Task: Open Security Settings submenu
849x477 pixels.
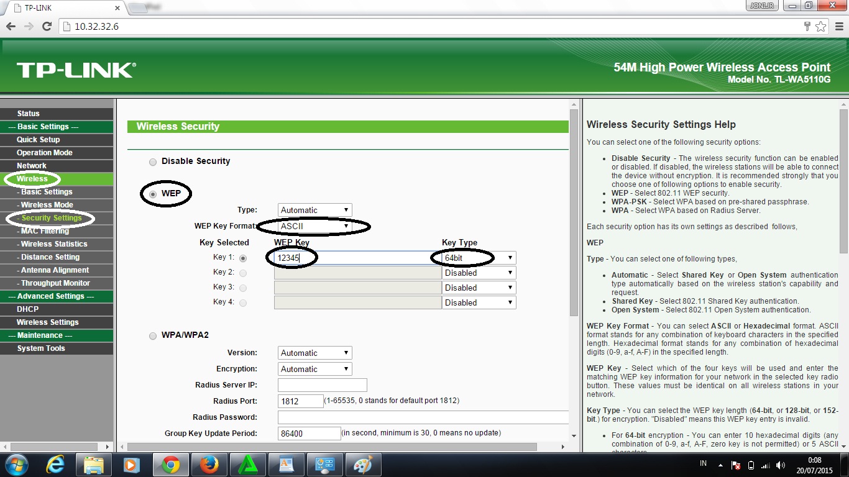Action: click(57, 218)
